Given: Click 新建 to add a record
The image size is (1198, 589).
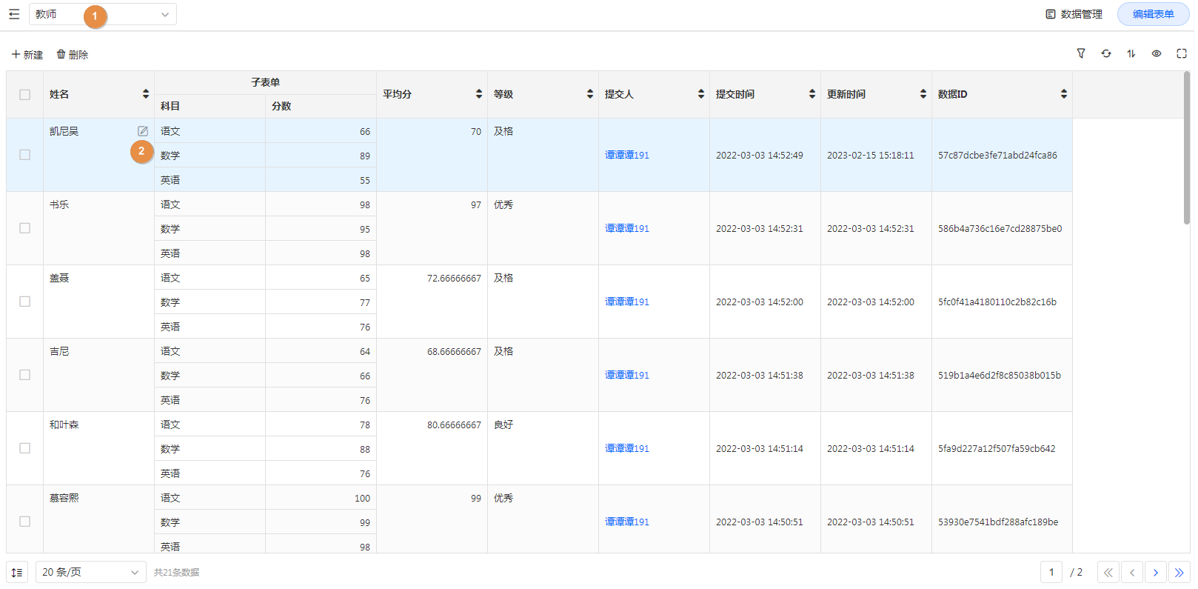Looking at the screenshot, I should (x=27, y=55).
